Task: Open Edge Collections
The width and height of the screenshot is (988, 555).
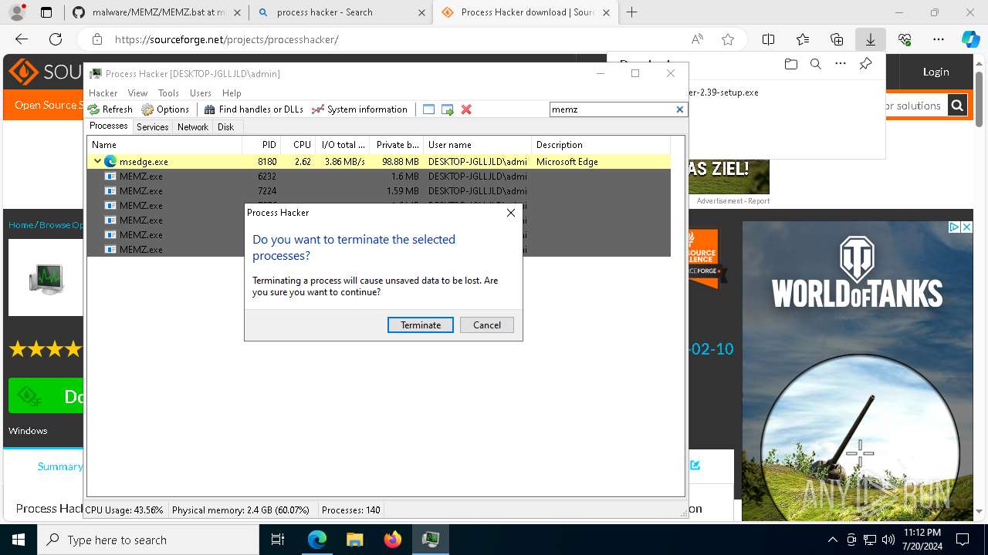Action: tap(837, 39)
